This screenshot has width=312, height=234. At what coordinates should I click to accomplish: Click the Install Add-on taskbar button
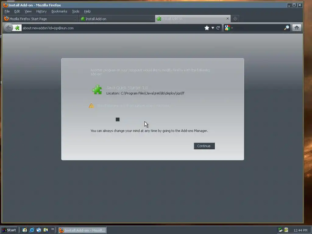[x=82, y=230]
